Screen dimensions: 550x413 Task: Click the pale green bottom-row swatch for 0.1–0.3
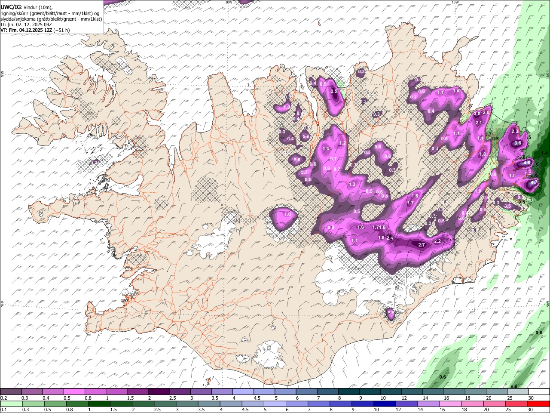coord(11,404)
